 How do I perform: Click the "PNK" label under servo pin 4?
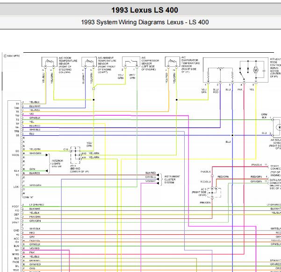(240, 90)
